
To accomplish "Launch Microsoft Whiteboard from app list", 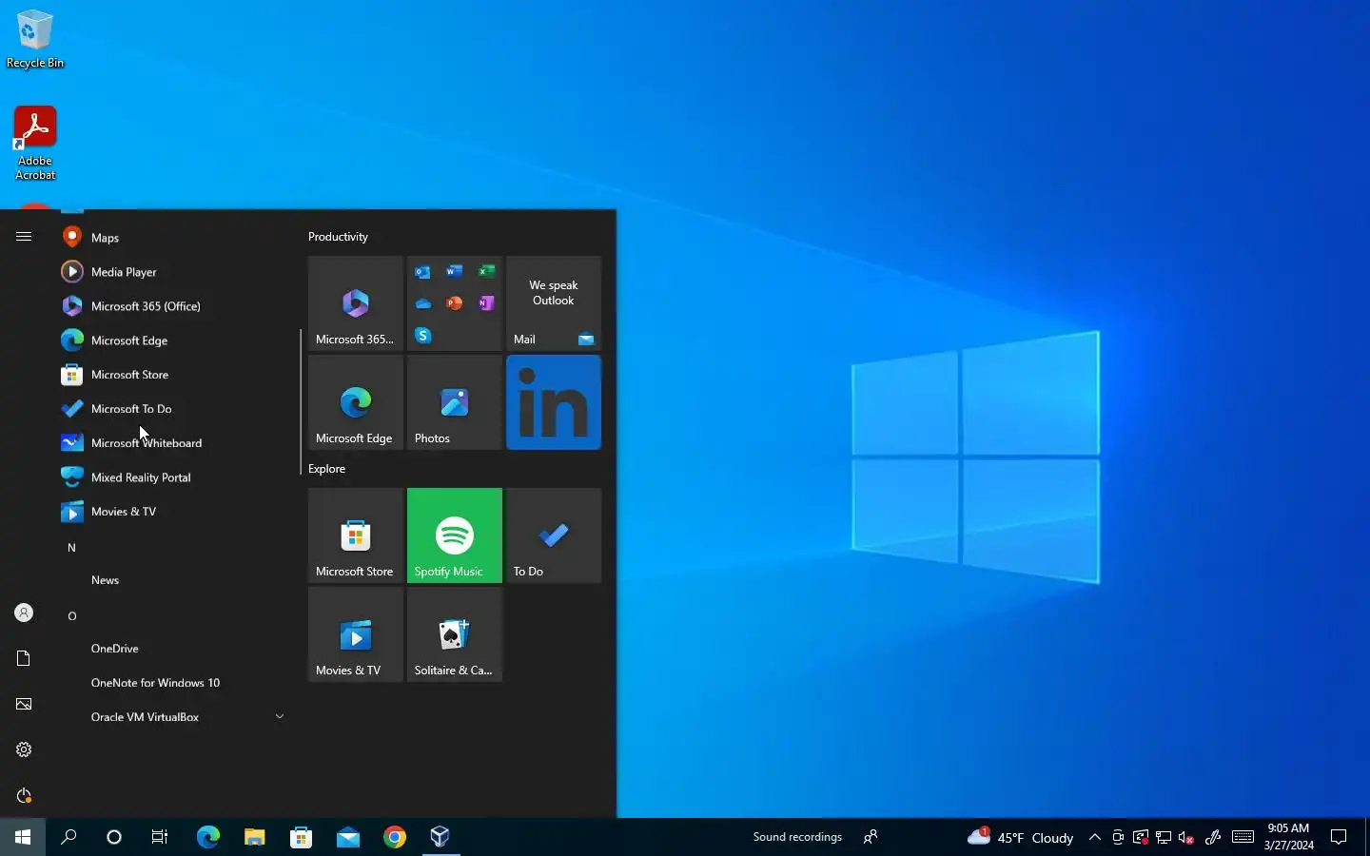I will coord(171,443).
